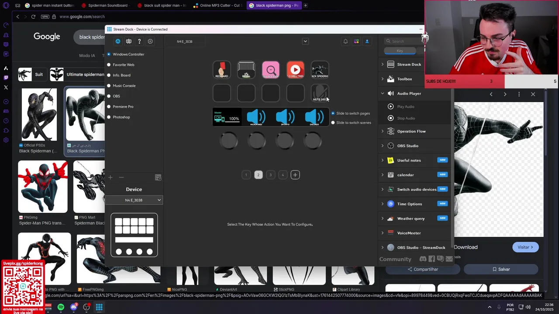The height and width of the screenshot is (314, 559).
Task: Select the Master 100% volume display key
Action: point(227,117)
